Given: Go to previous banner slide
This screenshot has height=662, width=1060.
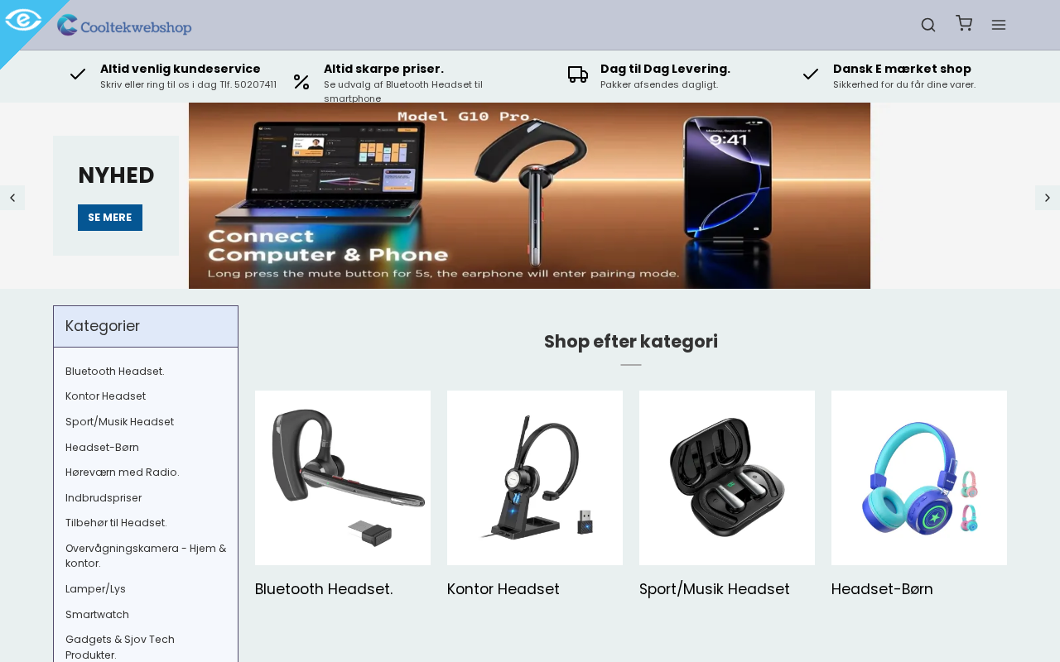Looking at the screenshot, I should click(x=12, y=198).
